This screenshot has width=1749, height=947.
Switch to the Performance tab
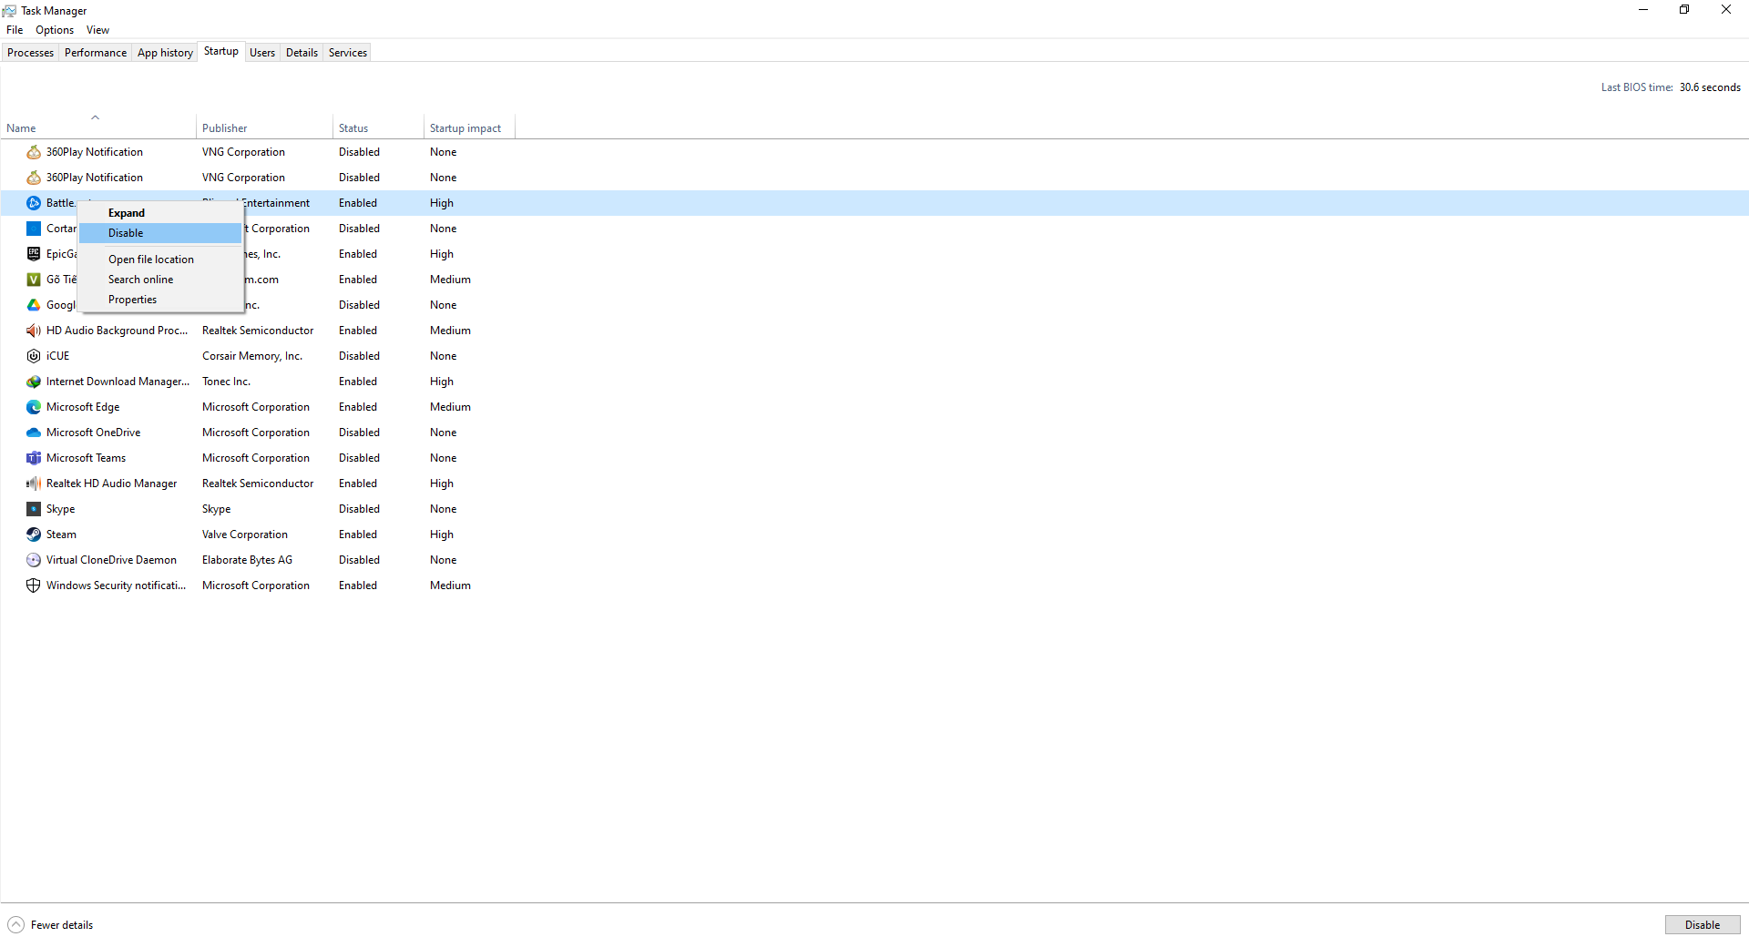tap(95, 52)
